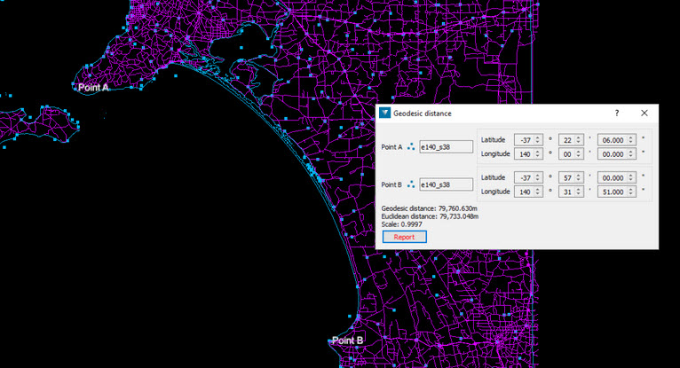Adjust Point A latitude degrees spinner

click(529, 139)
